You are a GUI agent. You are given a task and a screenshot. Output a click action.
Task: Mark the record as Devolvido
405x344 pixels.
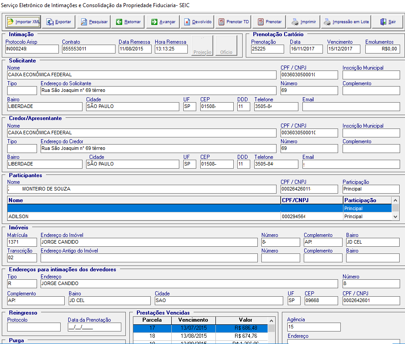coord(198,22)
